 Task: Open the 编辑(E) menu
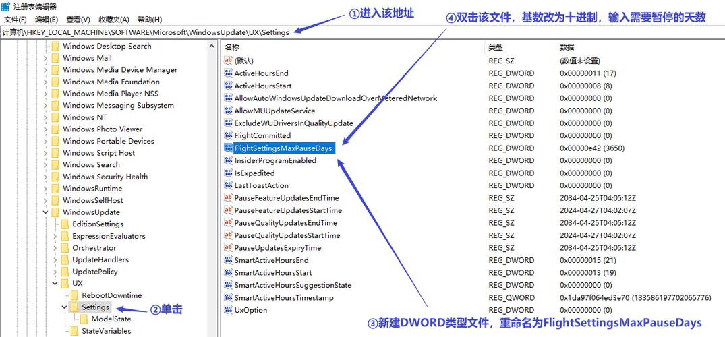point(47,20)
